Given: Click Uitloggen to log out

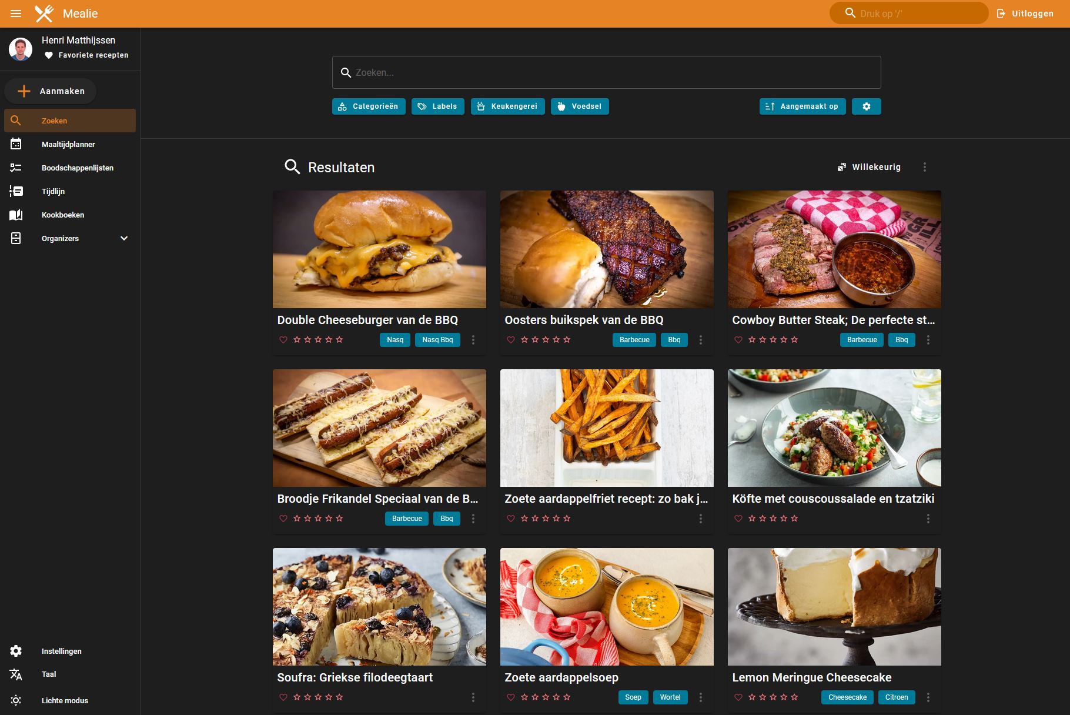Looking at the screenshot, I should (x=1025, y=14).
